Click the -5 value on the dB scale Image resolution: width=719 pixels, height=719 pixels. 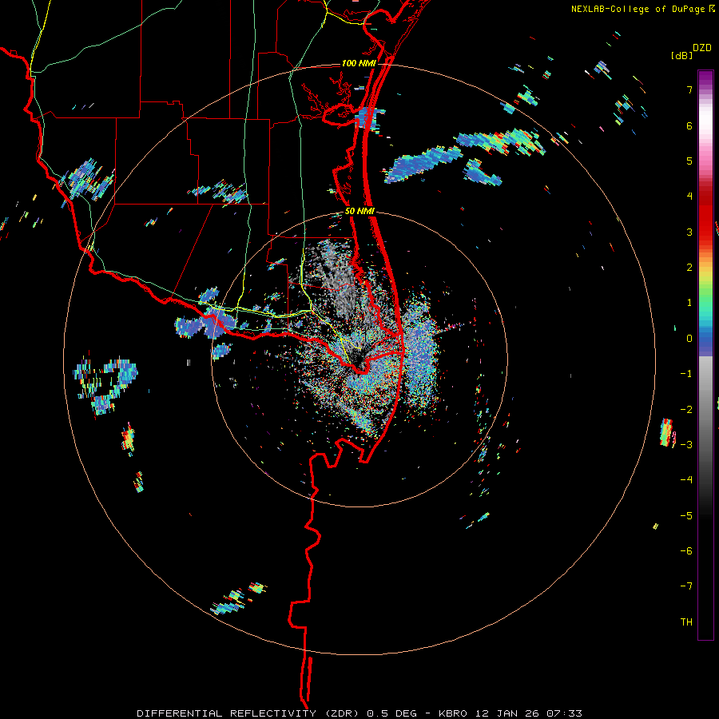coord(686,516)
